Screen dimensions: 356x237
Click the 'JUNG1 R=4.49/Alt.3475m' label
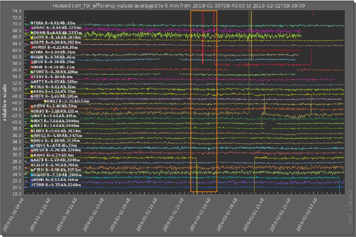point(58,135)
